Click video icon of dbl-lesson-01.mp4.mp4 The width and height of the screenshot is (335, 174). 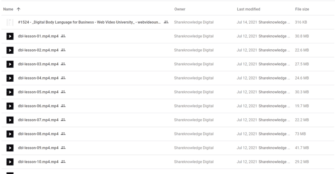[x=10, y=36]
